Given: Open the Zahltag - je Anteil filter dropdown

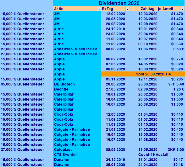Looking at the screenshot, I should pos(182,9).
